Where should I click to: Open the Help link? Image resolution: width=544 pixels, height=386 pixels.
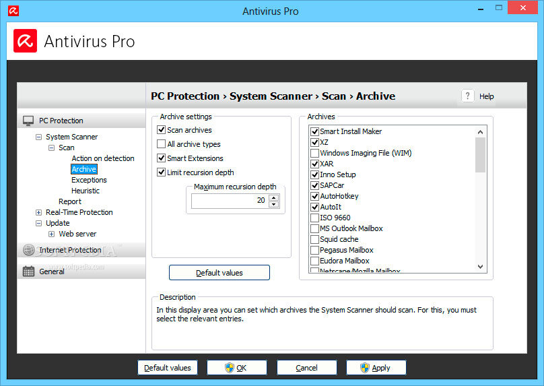click(x=486, y=96)
